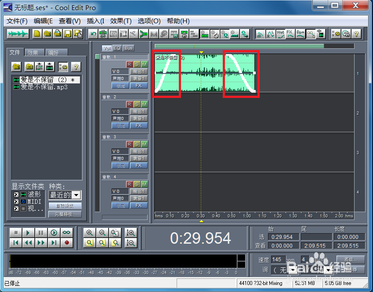Toggle the FX envelope icon
Screen dimensions: 373x292
click(290, 34)
